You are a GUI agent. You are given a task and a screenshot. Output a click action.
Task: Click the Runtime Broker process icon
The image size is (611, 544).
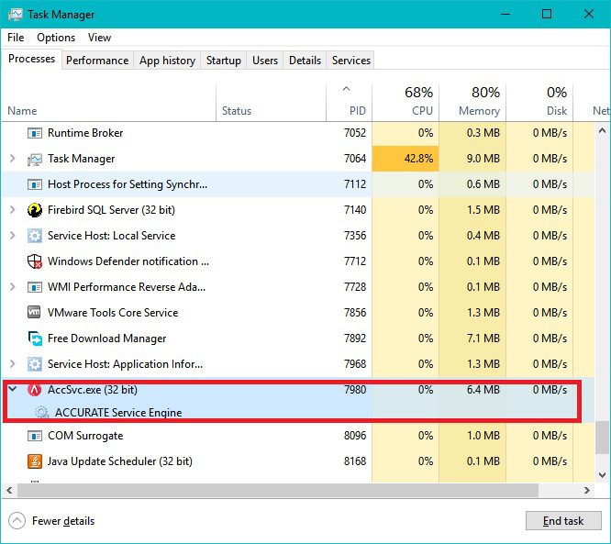pos(35,133)
